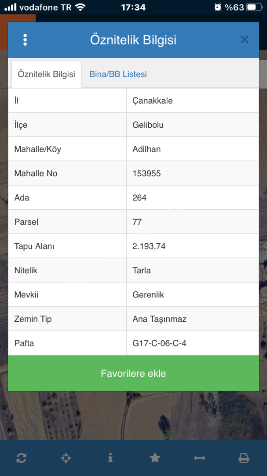Tap the refresh icon in bottom toolbar

coord(21,458)
